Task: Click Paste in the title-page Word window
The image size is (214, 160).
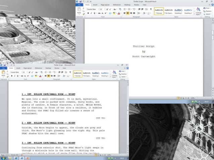Action: [79, 11]
